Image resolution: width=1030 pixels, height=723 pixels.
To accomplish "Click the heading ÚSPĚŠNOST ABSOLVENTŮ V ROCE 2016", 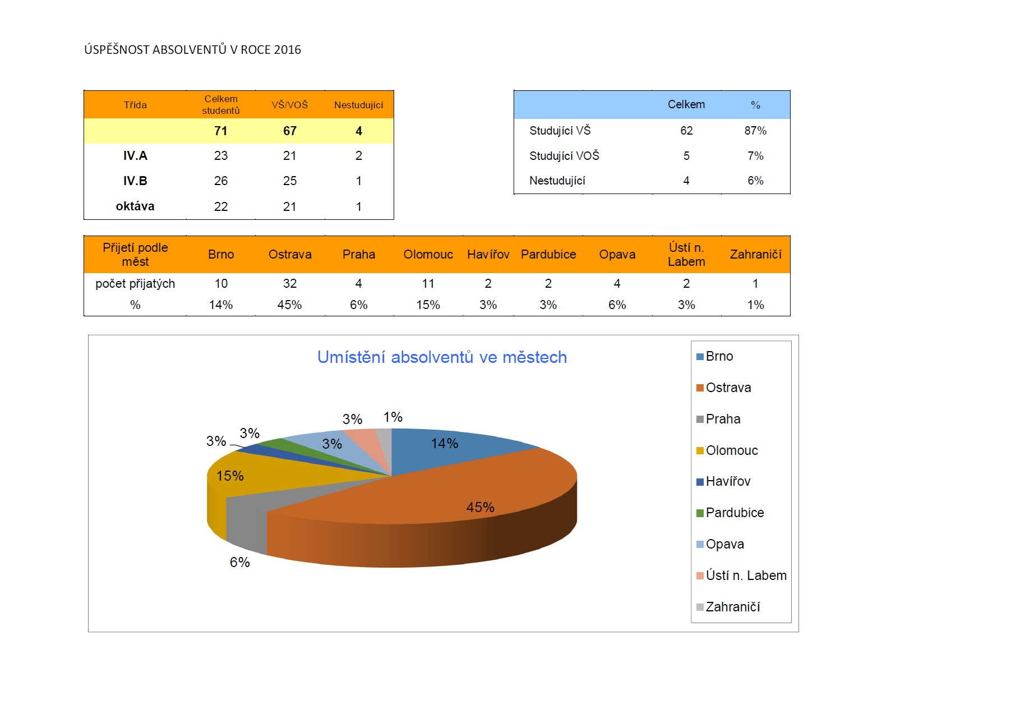I will (x=192, y=50).
